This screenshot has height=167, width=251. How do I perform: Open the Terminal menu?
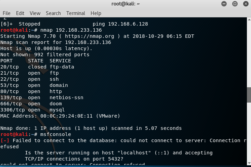76,13
